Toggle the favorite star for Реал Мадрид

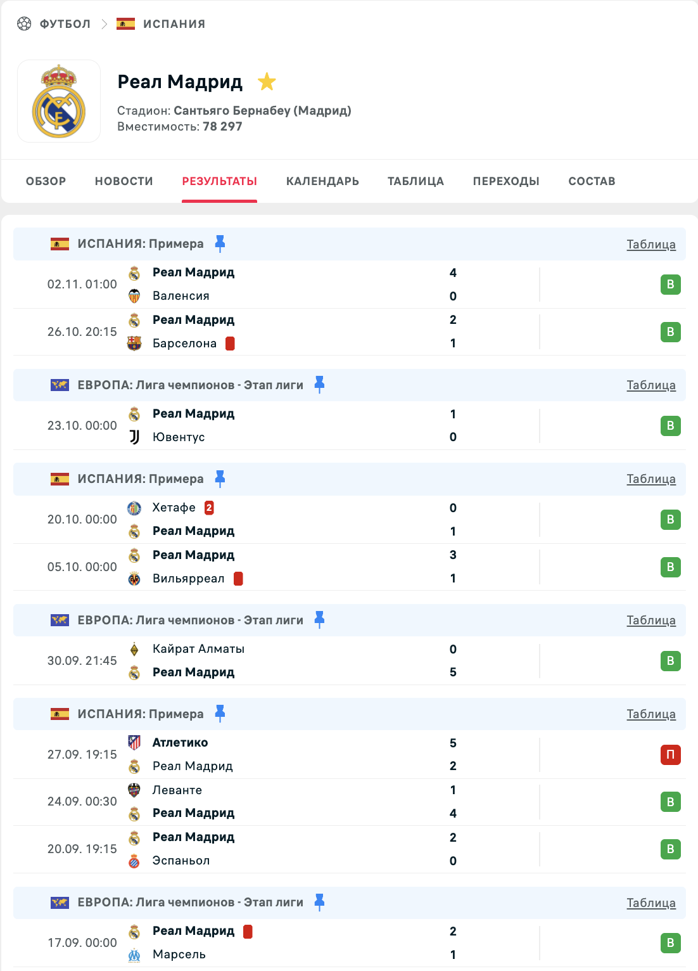(267, 82)
